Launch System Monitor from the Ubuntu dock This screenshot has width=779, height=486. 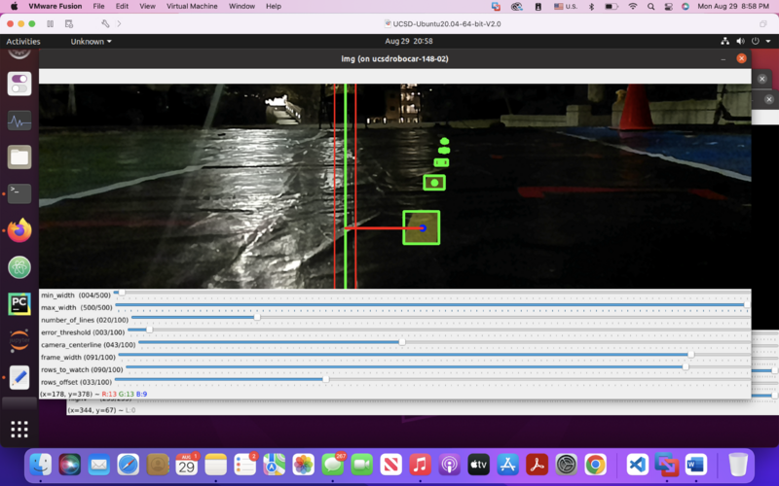19,121
